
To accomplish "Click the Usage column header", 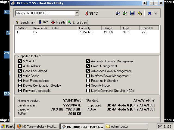I will 111,28.
